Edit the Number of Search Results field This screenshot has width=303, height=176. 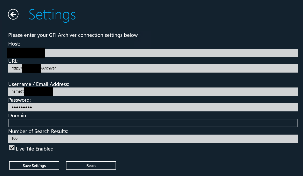(x=153, y=139)
